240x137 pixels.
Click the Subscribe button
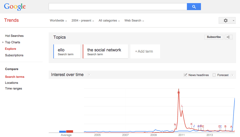(214, 37)
